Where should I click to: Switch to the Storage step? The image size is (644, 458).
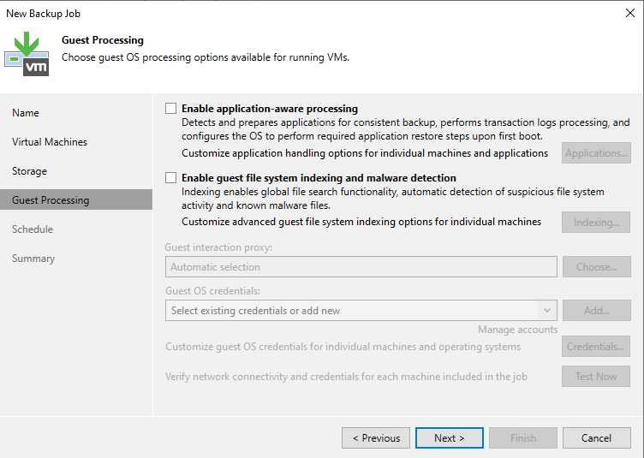click(29, 171)
